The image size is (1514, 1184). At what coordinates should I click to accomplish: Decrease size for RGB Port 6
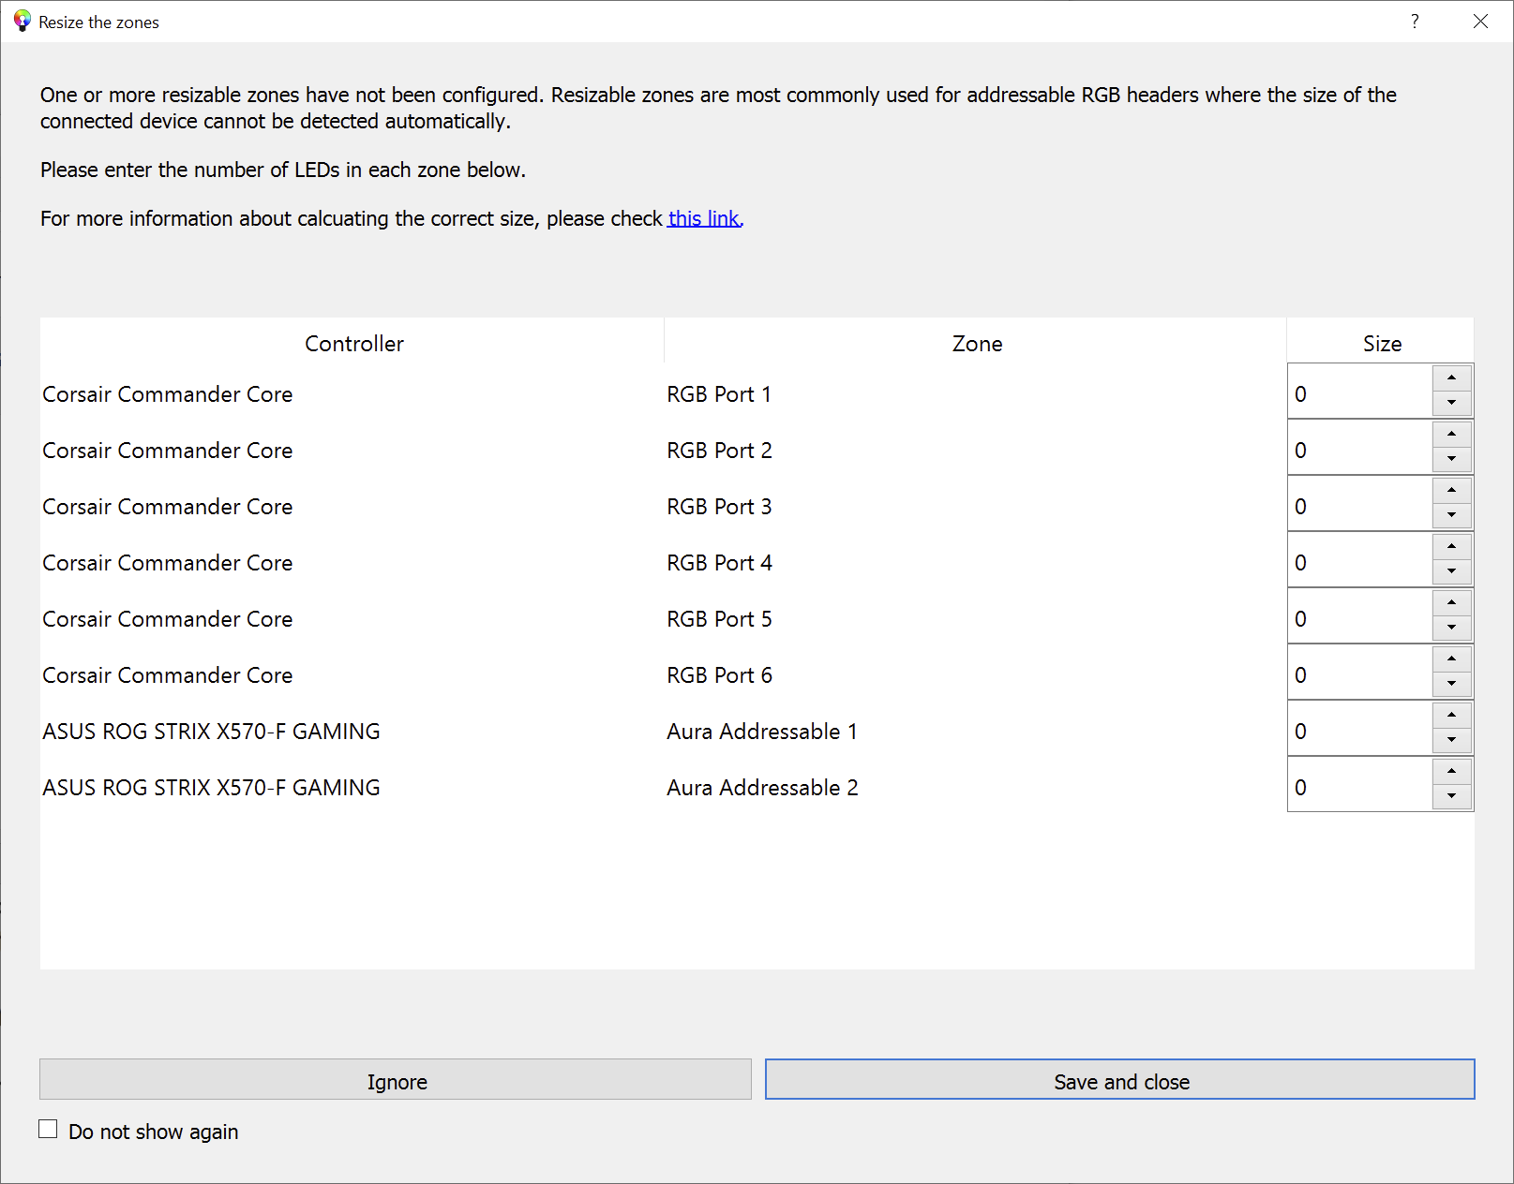1451,685
